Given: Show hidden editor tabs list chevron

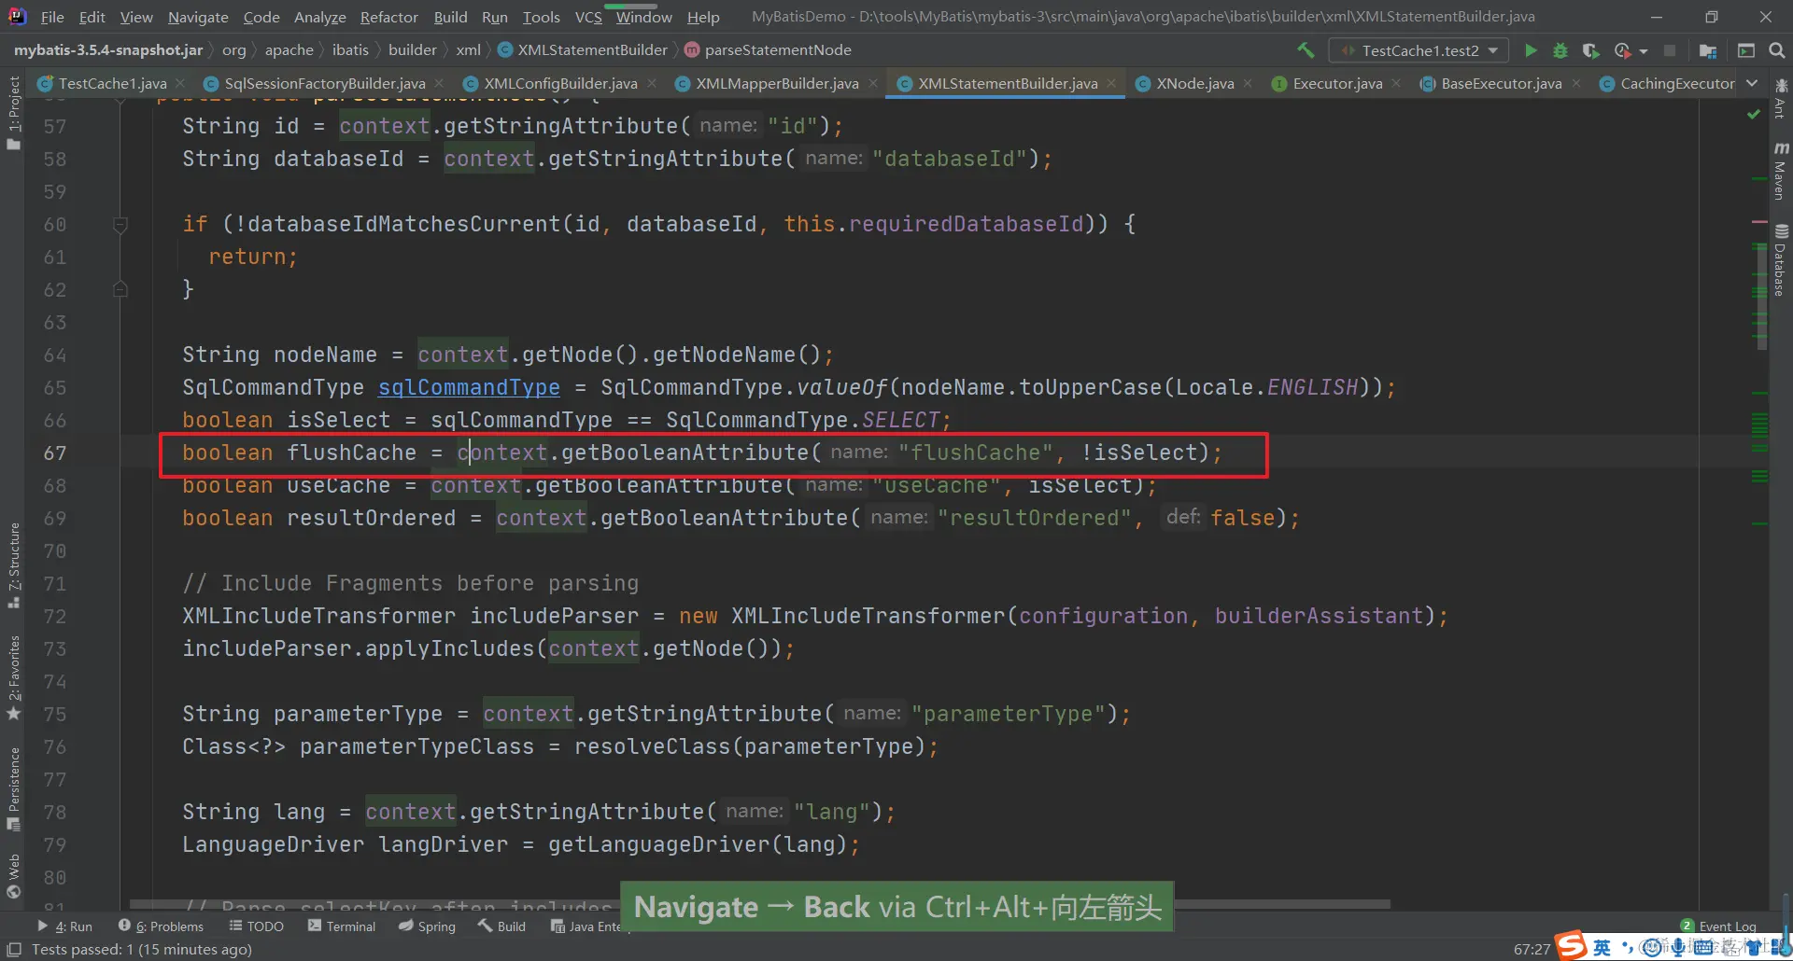Looking at the screenshot, I should coord(1752,83).
